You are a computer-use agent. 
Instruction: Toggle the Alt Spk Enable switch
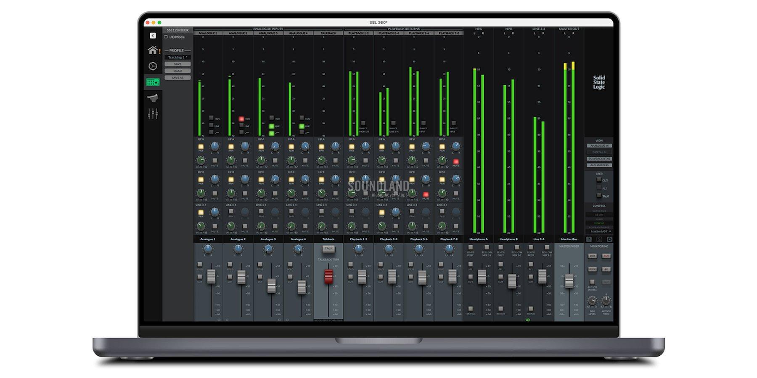pyautogui.click(x=592, y=282)
